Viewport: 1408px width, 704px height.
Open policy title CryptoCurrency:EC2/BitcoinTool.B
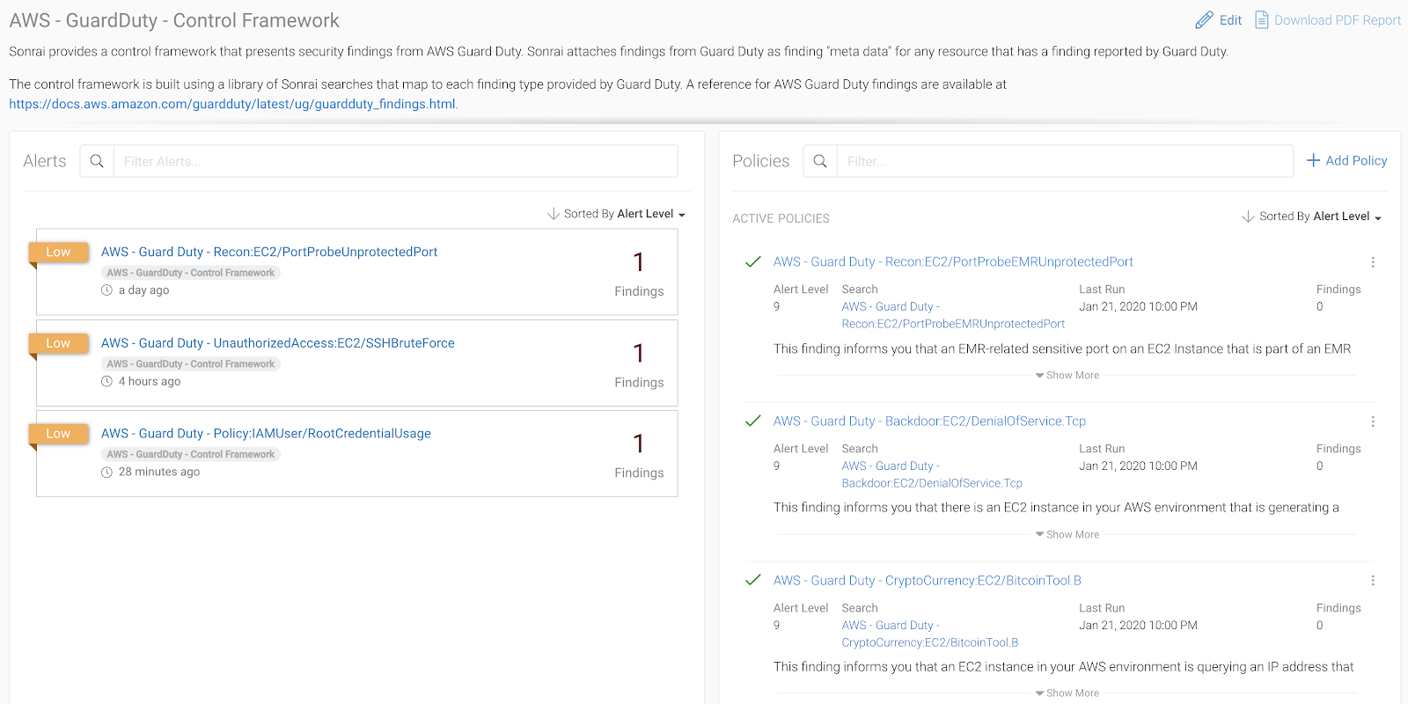[x=927, y=580]
